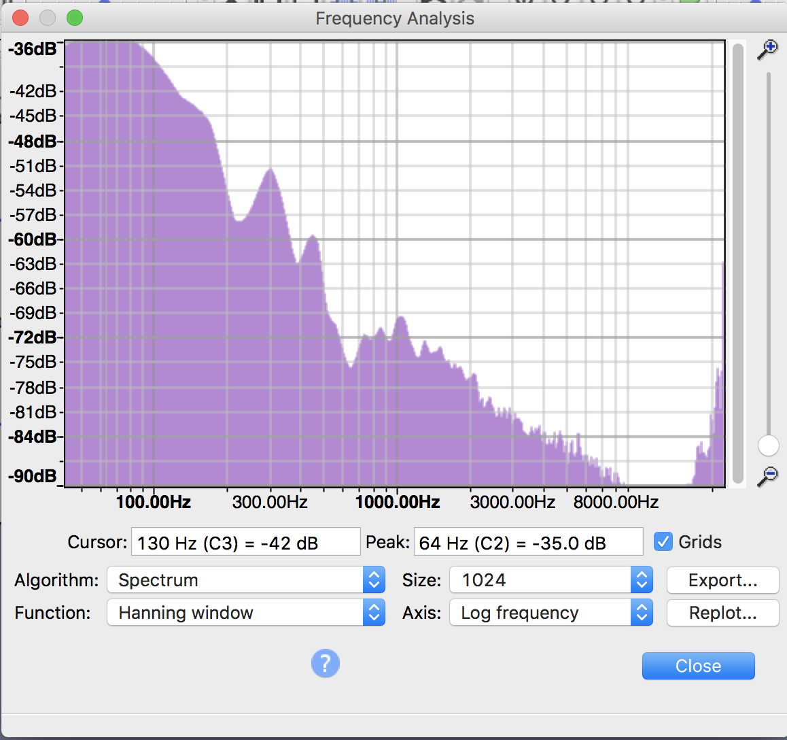Open the help question mark button
This screenshot has height=740, width=787.
point(326,664)
